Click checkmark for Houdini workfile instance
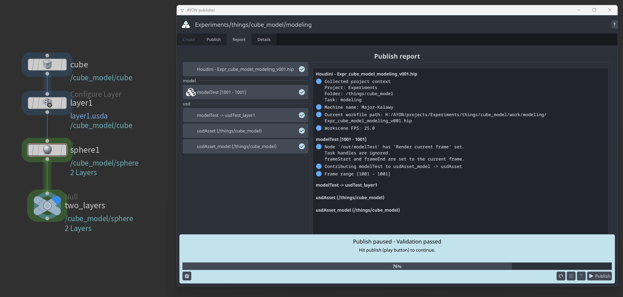Image resolution: width=623 pixels, height=297 pixels. tap(301, 69)
